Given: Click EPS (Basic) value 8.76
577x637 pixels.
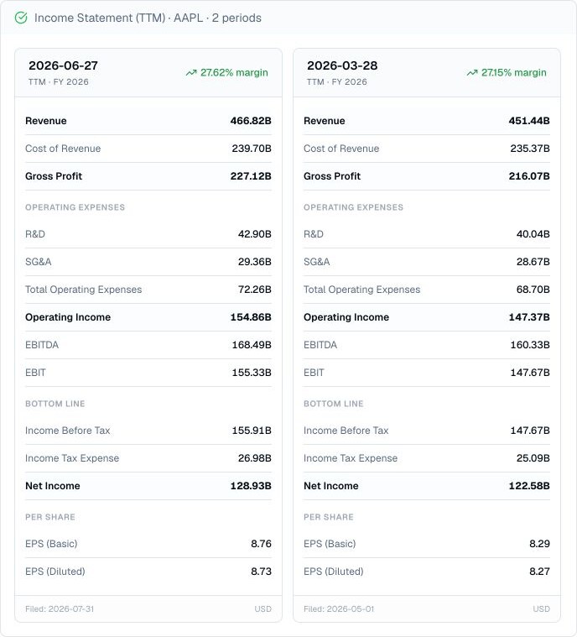Looking at the screenshot, I should tap(261, 544).
